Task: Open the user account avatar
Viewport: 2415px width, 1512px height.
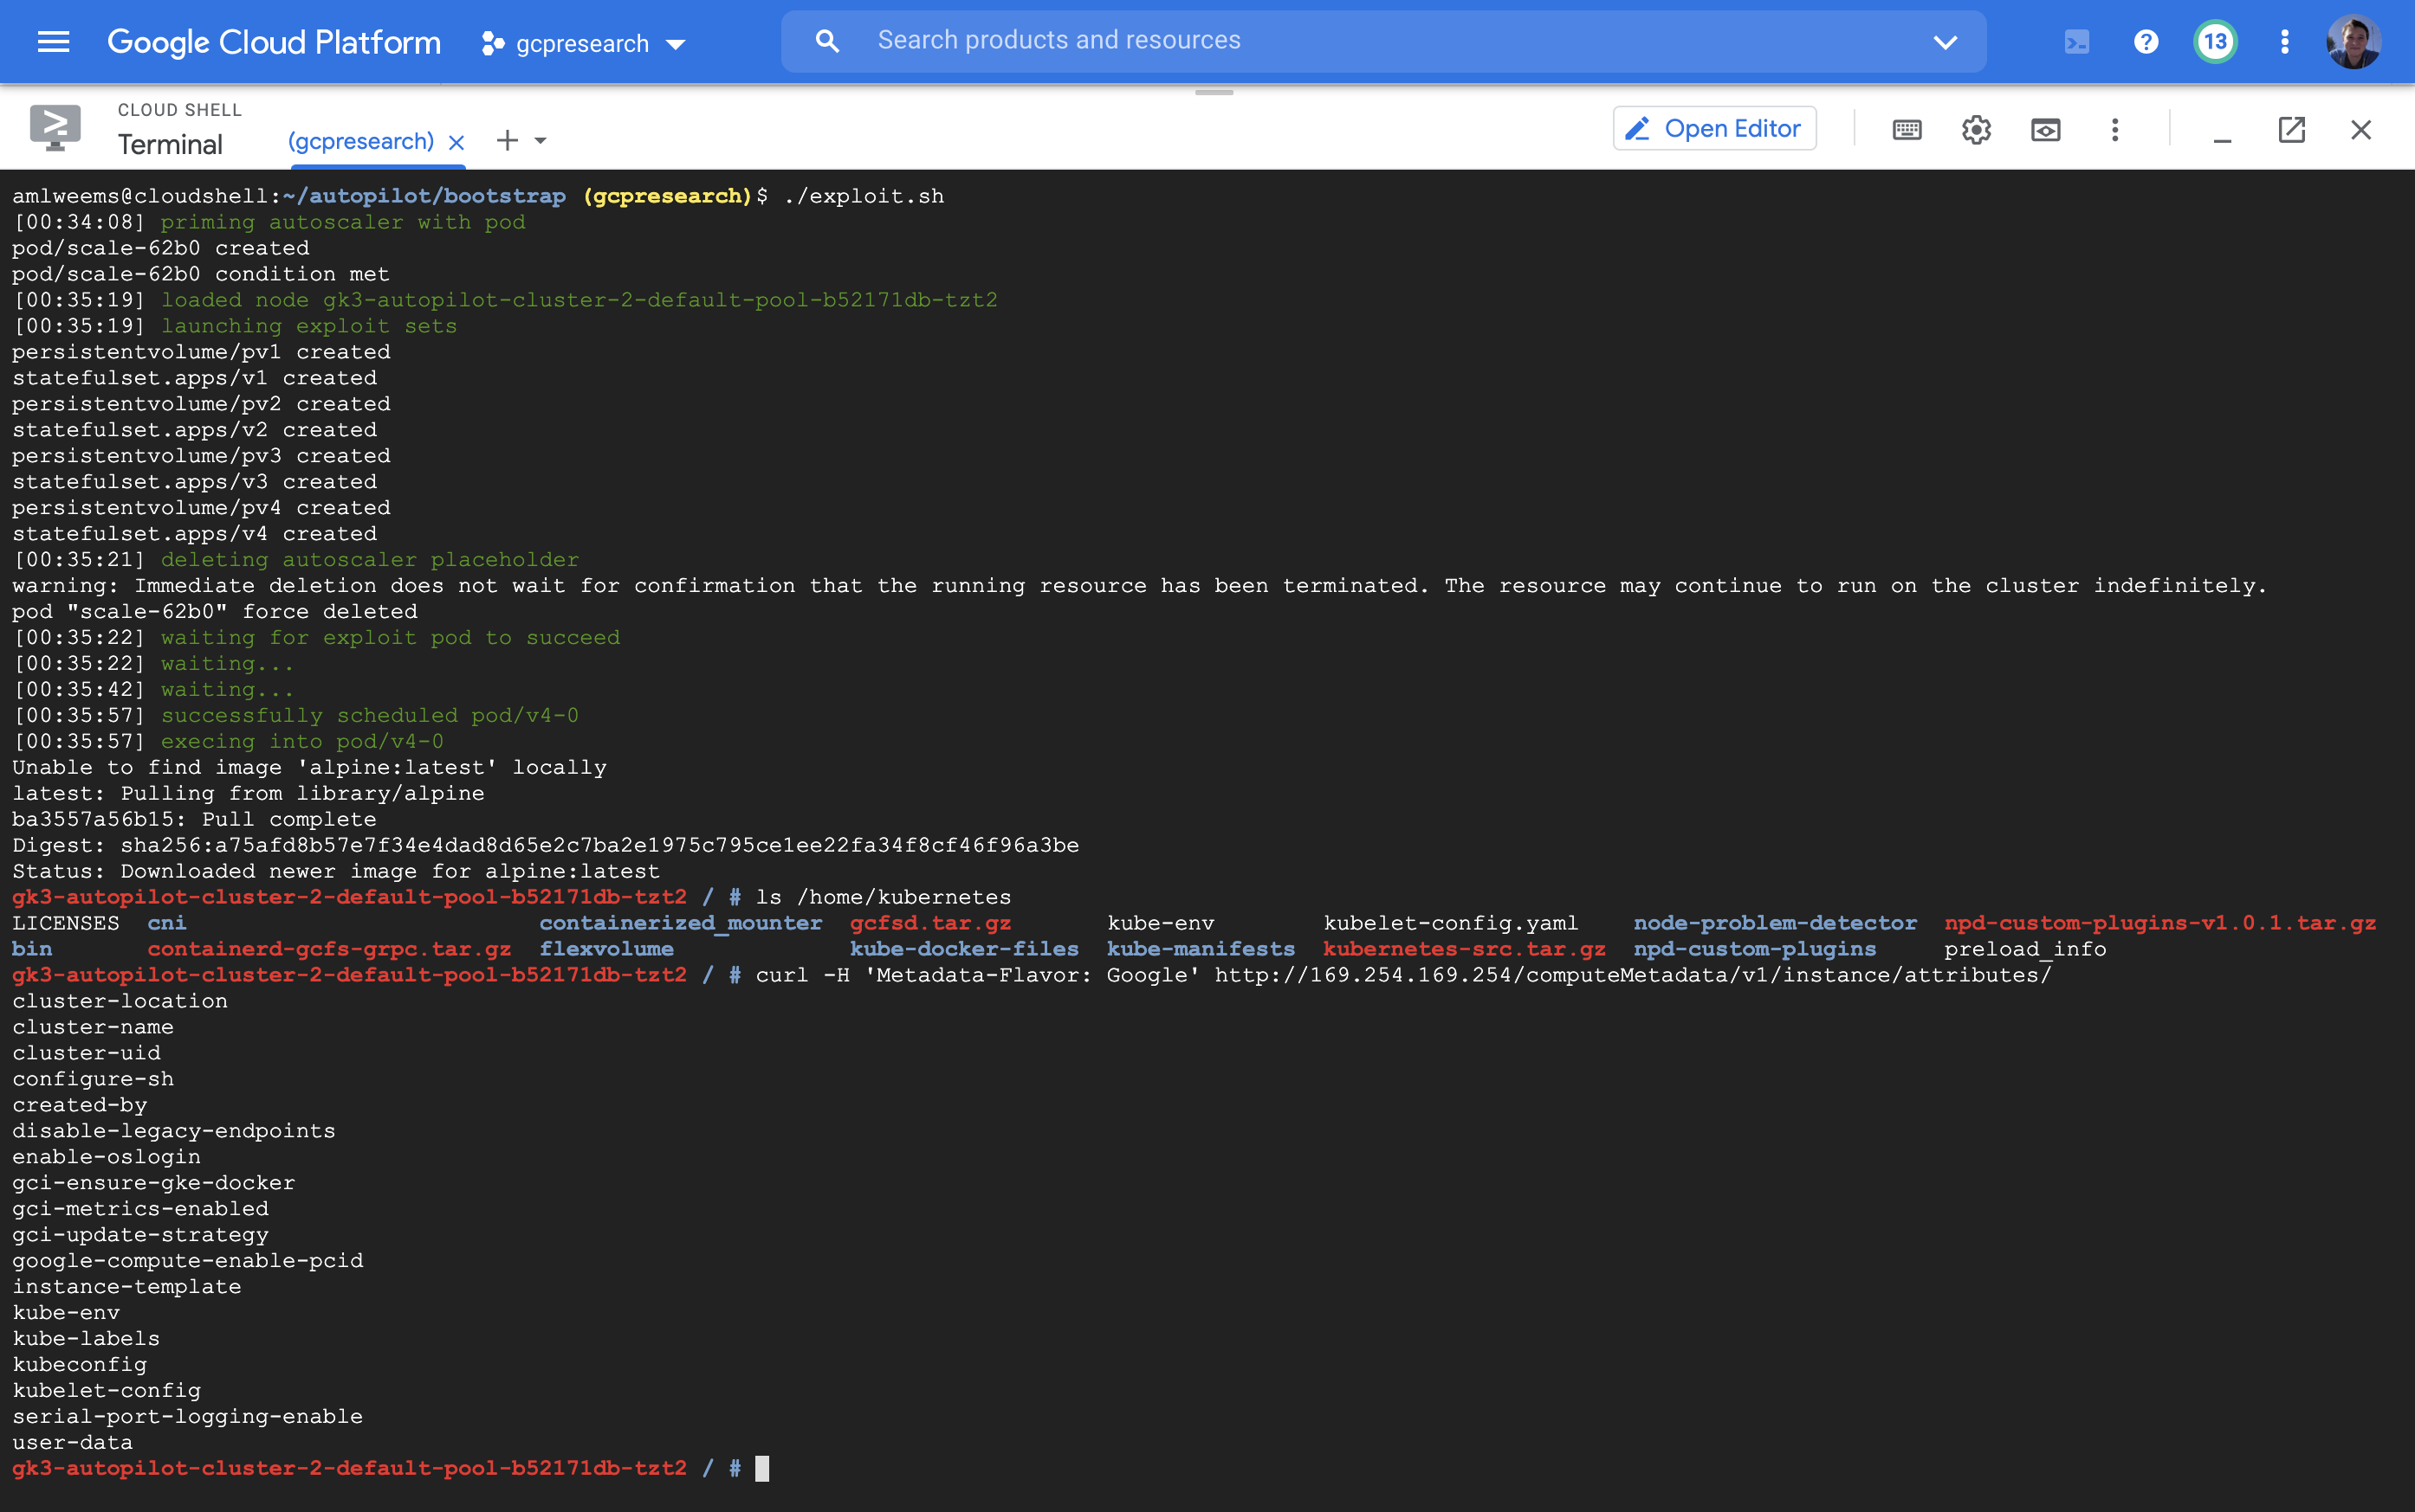Action: (2353, 42)
